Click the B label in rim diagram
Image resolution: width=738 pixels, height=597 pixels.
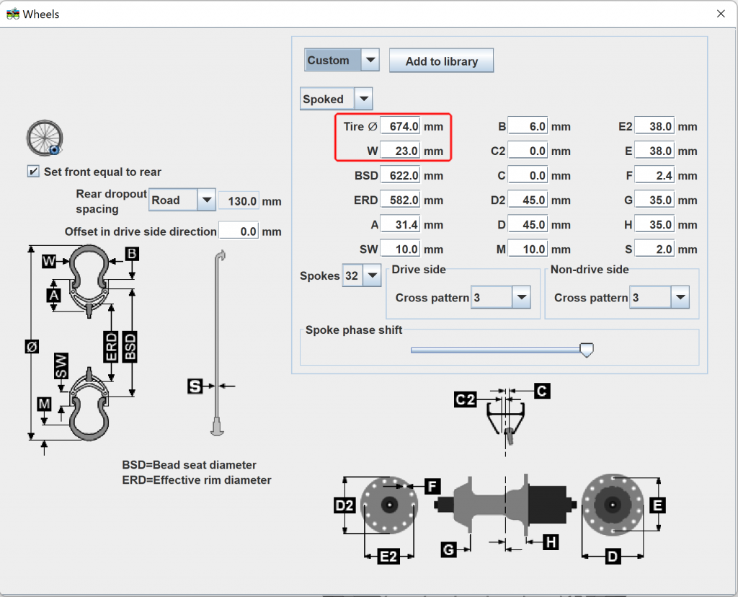132,254
